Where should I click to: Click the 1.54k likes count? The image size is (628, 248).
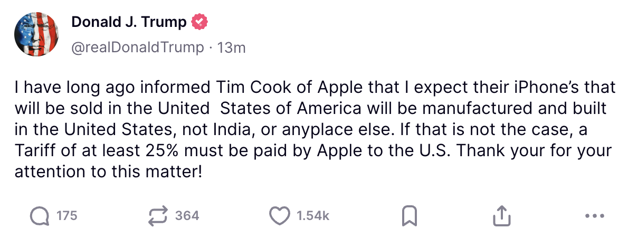click(x=313, y=216)
